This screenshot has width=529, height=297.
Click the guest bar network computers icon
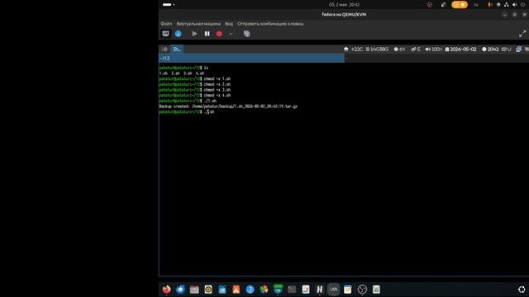(518, 49)
